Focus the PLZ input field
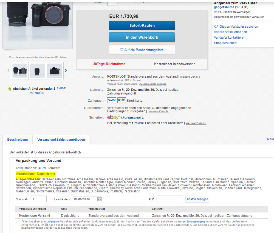This screenshot has height=233, width=274. coord(170,199)
